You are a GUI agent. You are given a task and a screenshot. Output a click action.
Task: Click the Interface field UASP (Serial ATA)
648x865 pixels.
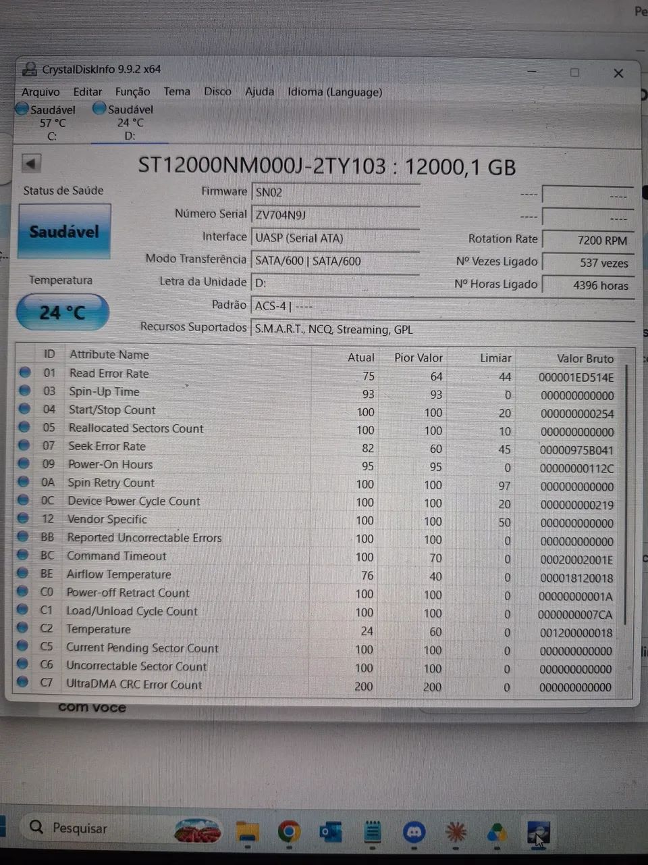[x=335, y=238]
